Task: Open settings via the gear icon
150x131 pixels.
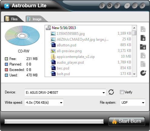Action: click(110, 6)
